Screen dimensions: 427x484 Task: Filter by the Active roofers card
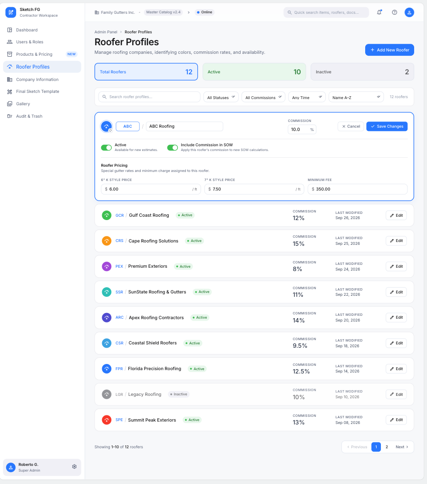click(x=254, y=72)
